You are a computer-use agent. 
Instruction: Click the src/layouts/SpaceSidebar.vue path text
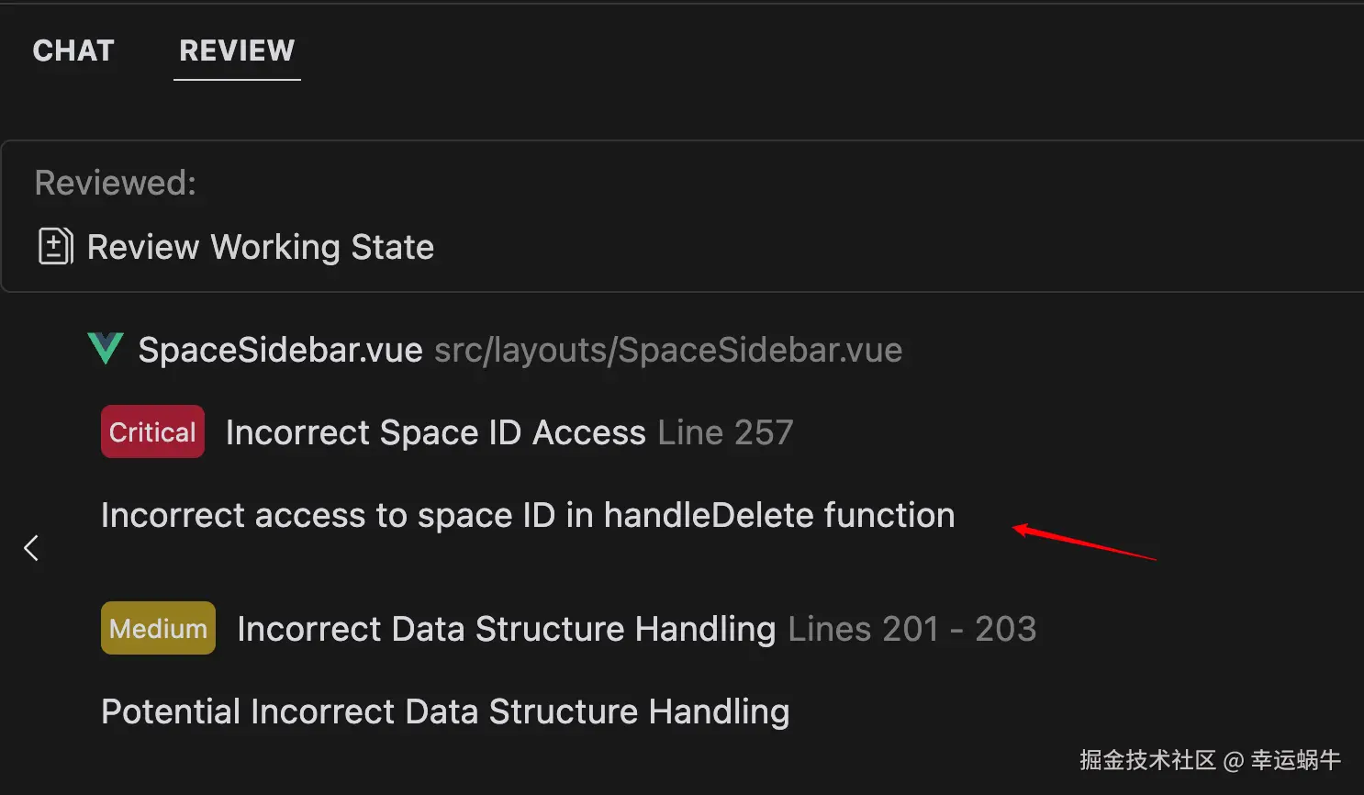coord(667,350)
